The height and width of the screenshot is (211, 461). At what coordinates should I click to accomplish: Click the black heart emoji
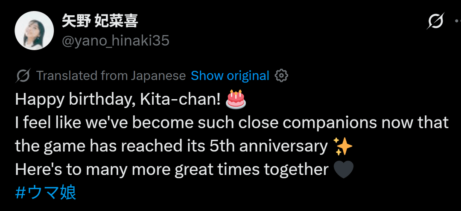[343, 170]
